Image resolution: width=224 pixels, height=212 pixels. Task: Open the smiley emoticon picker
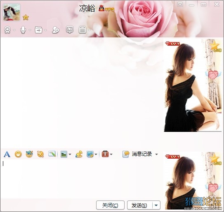18,154
